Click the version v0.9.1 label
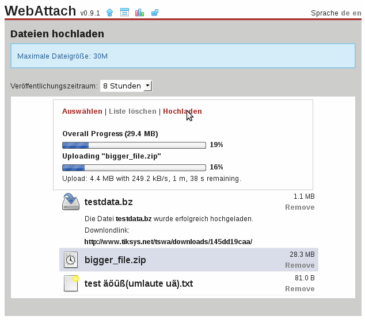 90,13
